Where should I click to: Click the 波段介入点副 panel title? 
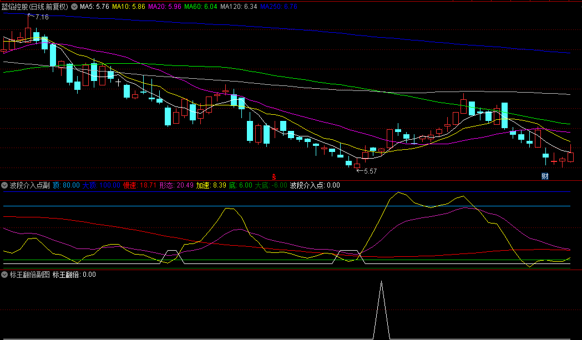tap(30, 185)
